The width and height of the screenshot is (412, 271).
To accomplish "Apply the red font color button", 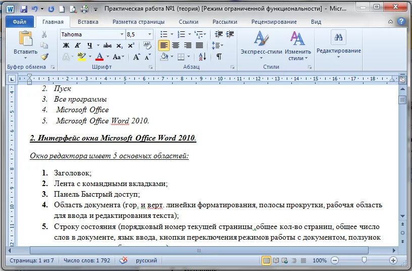I will coord(99,57).
